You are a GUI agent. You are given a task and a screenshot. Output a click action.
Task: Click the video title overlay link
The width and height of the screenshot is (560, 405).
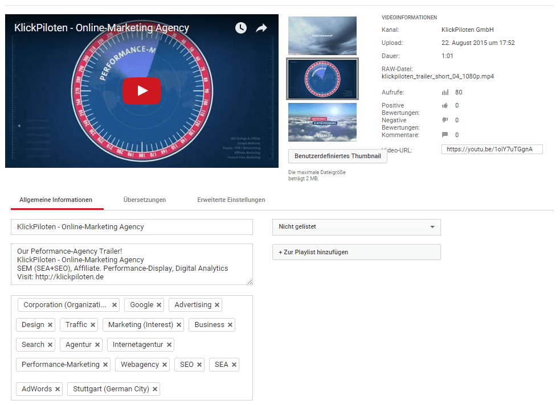(101, 28)
